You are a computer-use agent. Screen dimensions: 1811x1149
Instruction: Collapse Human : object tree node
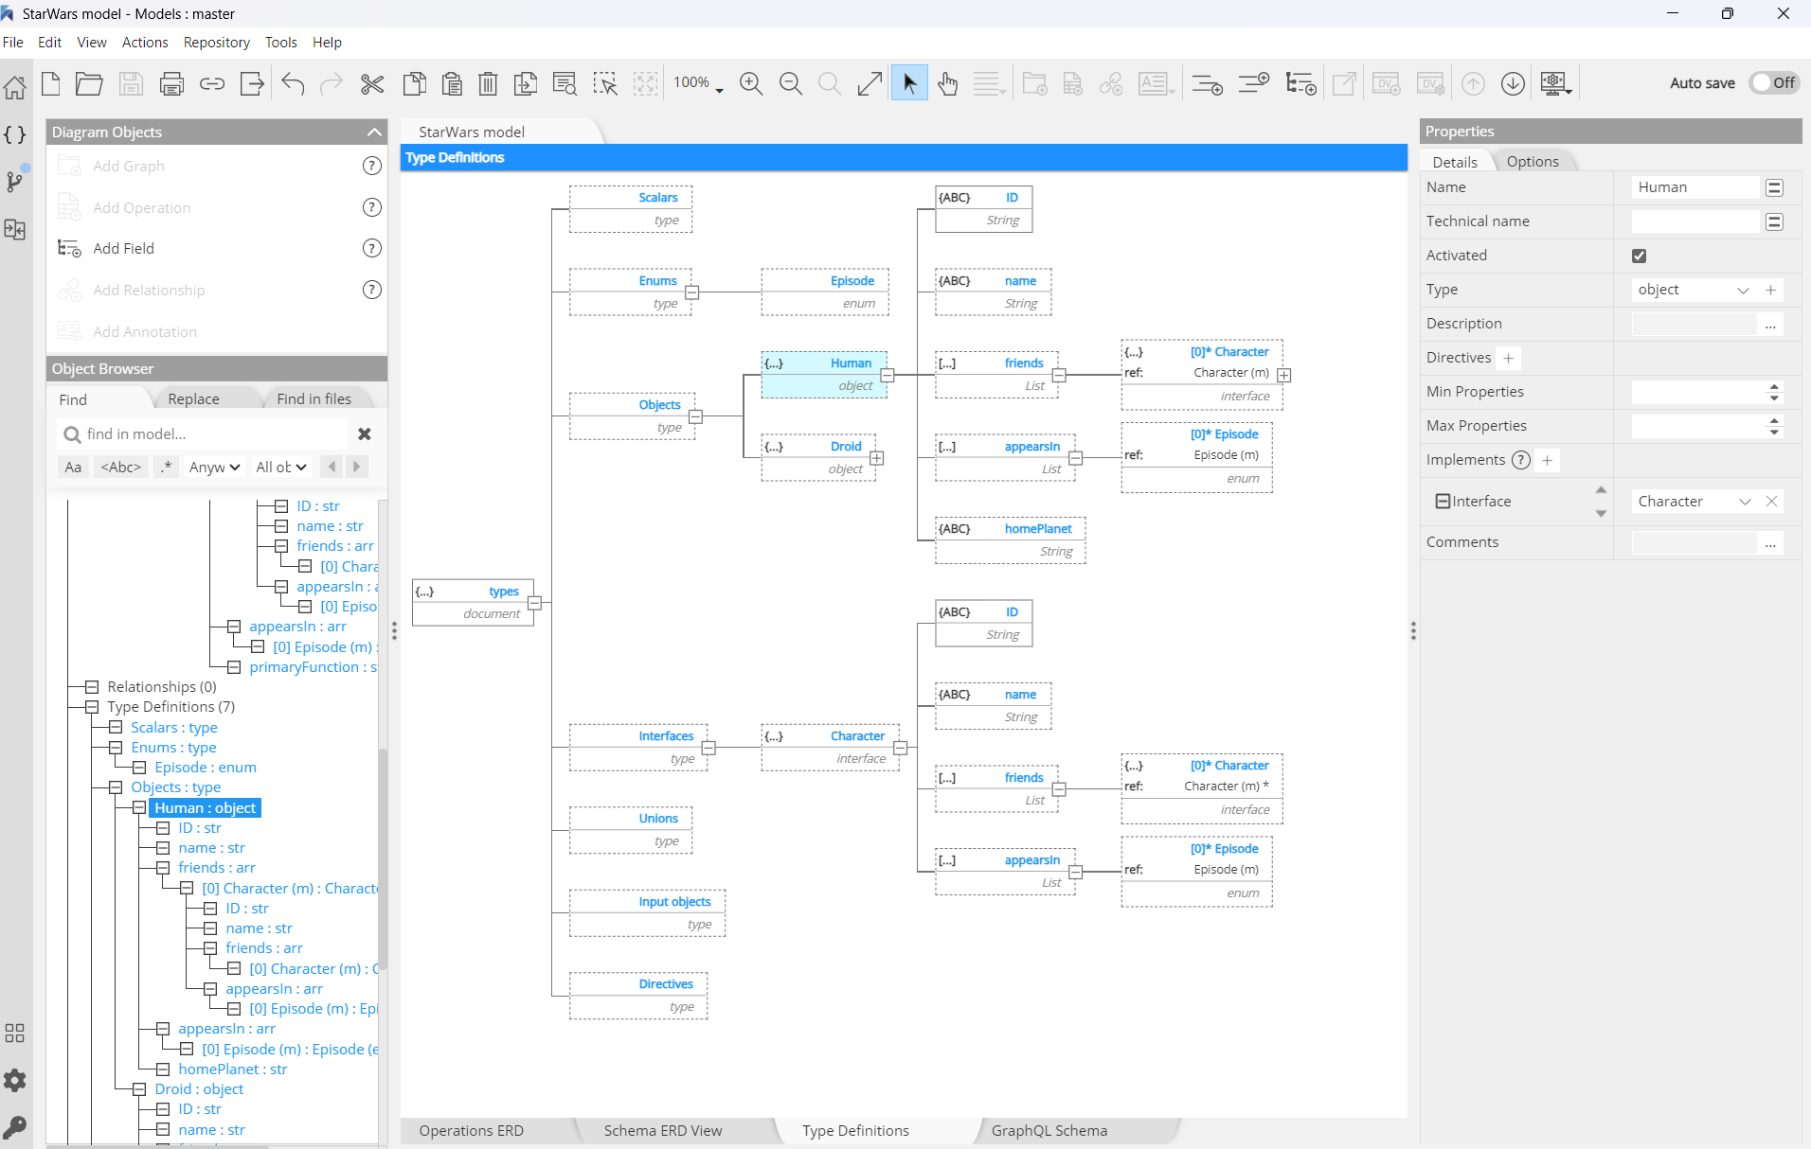[x=139, y=807]
